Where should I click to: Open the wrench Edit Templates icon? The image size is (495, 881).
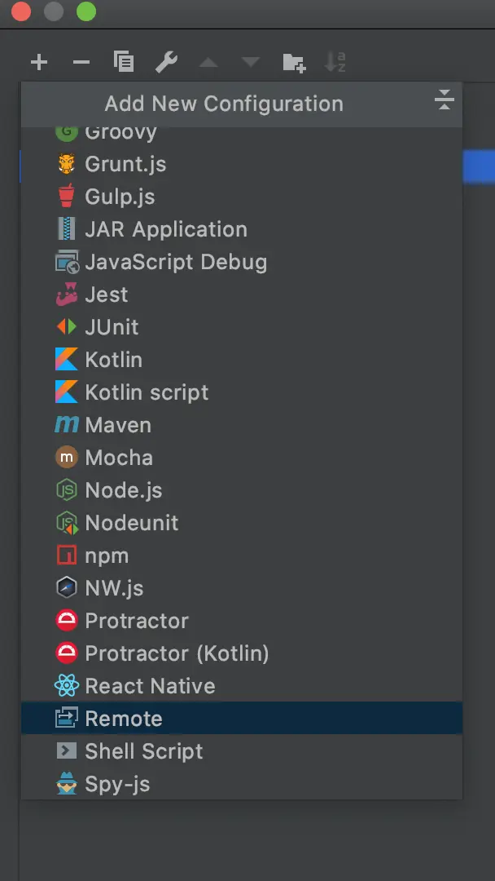(x=167, y=62)
